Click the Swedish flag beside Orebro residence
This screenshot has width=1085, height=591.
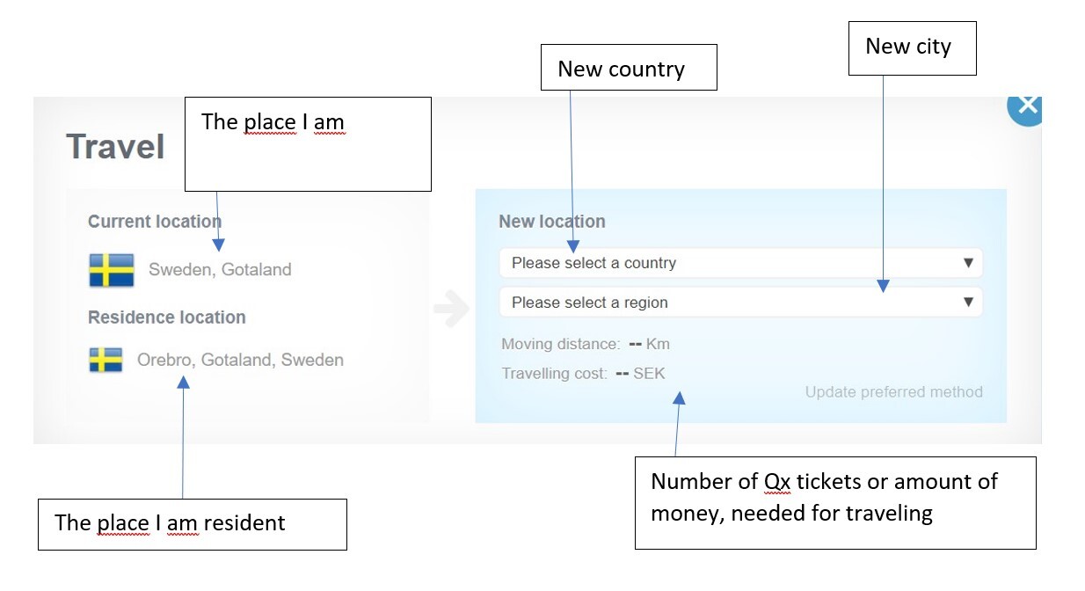(x=106, y=360)
